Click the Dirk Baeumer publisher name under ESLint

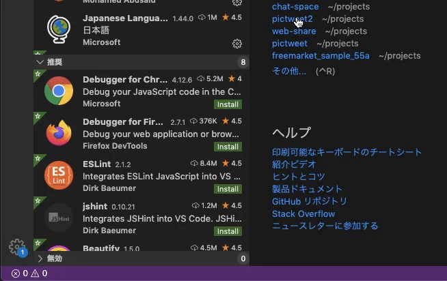pyautogui.click(x=109, y=188)
